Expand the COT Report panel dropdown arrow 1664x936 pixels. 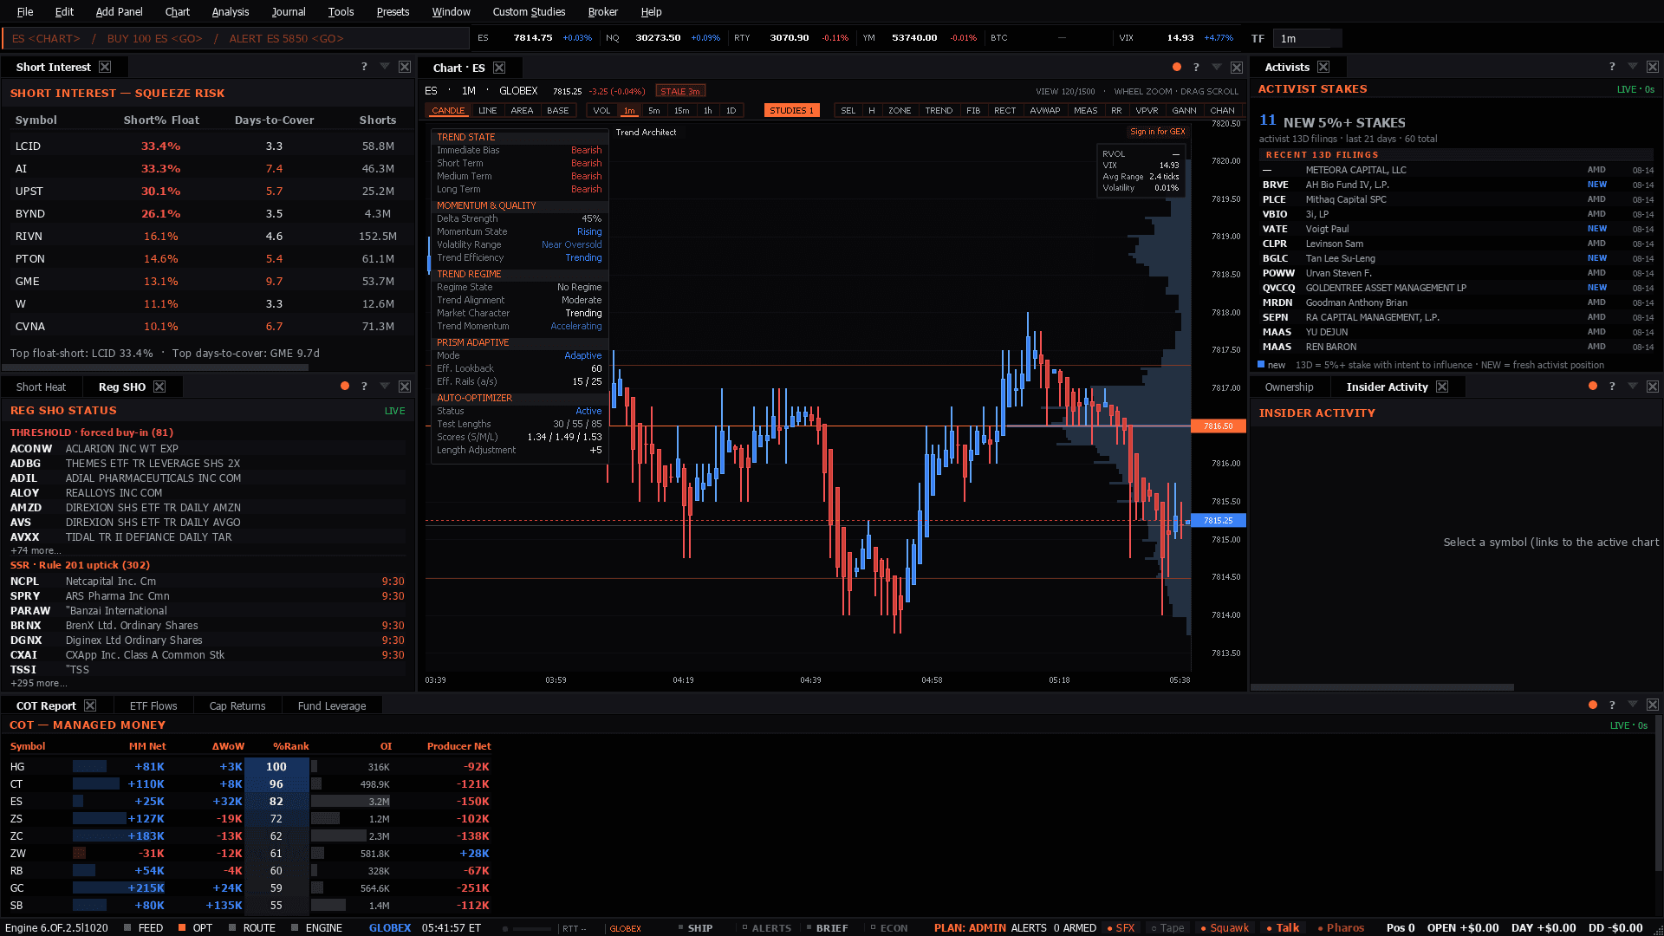point(1633,705)
